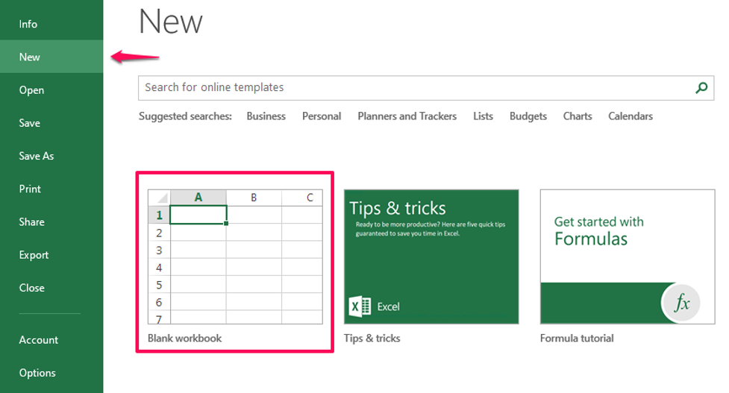Create a Blank workbook from thumbnail
This screenshot has width=729, height=393.
[235, 257]
